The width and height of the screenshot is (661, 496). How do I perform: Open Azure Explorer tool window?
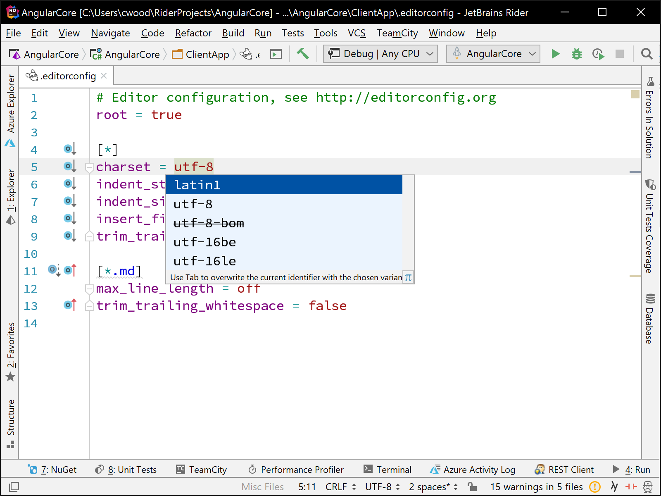tap(11, 111)
